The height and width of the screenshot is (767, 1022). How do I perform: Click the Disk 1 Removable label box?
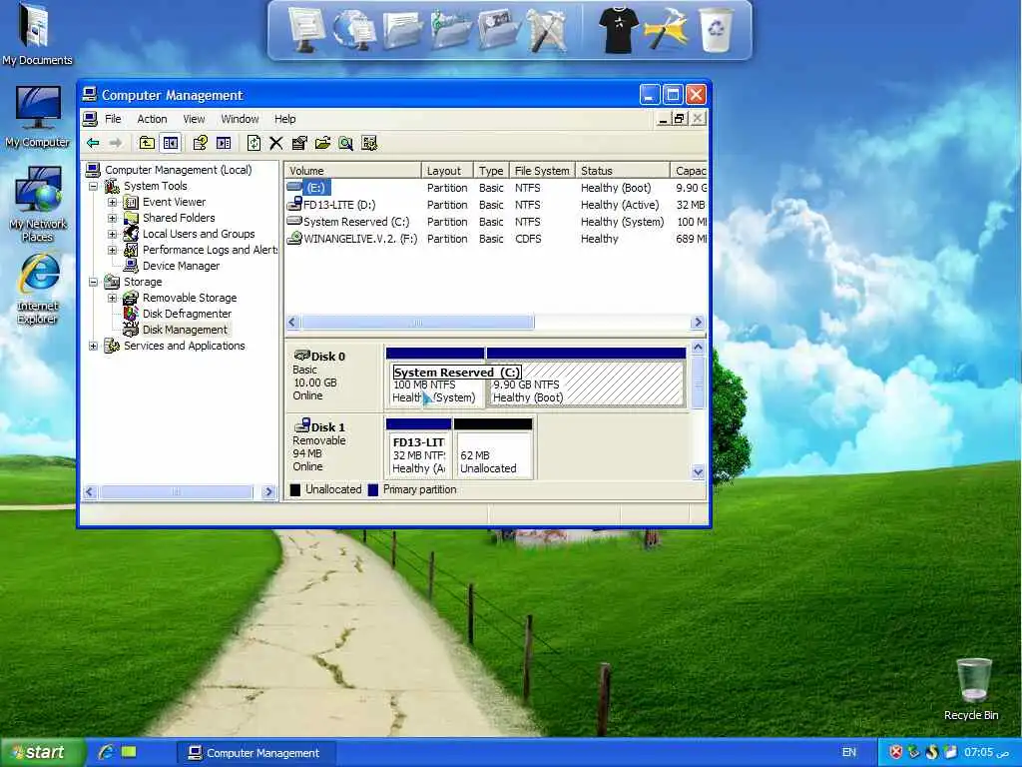pos(334,446)
